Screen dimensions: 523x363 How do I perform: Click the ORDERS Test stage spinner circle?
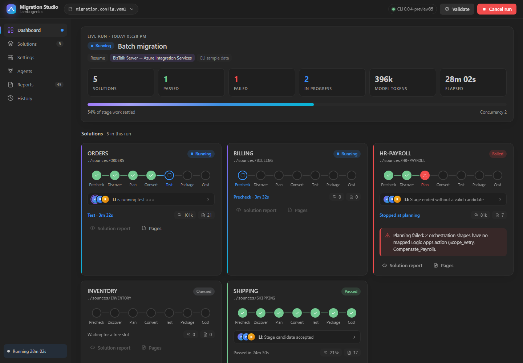(169, 175)
